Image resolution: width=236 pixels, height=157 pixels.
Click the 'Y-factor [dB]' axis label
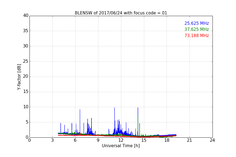(x=19, y=77)
